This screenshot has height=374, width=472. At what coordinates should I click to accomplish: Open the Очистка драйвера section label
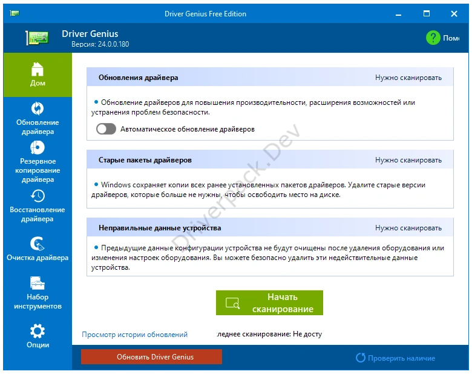click(x=38, y=258)
